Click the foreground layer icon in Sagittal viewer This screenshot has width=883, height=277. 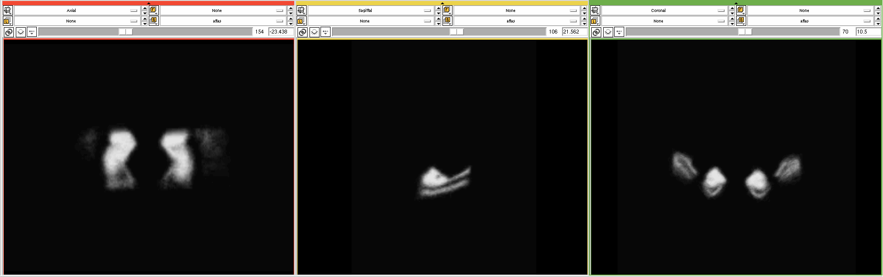[447, 10]
